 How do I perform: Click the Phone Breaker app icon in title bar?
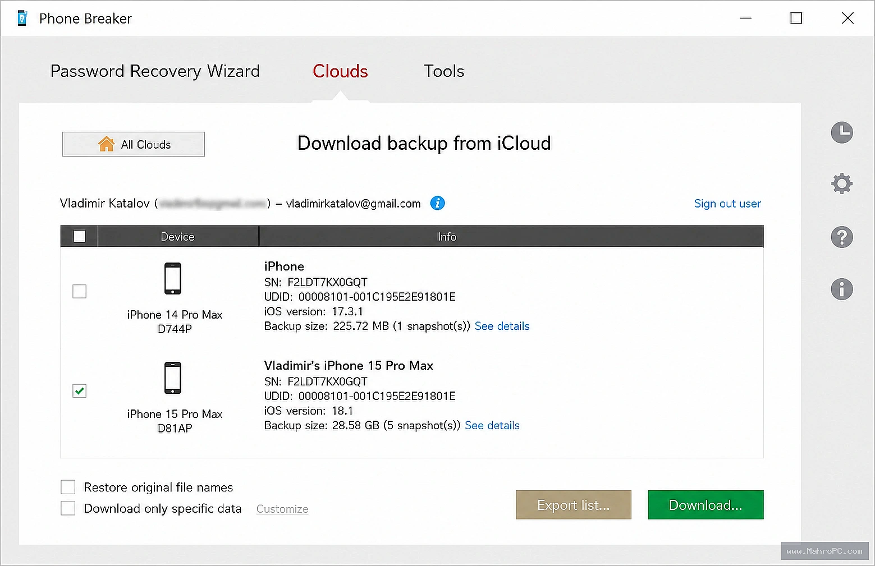[22, 19]
